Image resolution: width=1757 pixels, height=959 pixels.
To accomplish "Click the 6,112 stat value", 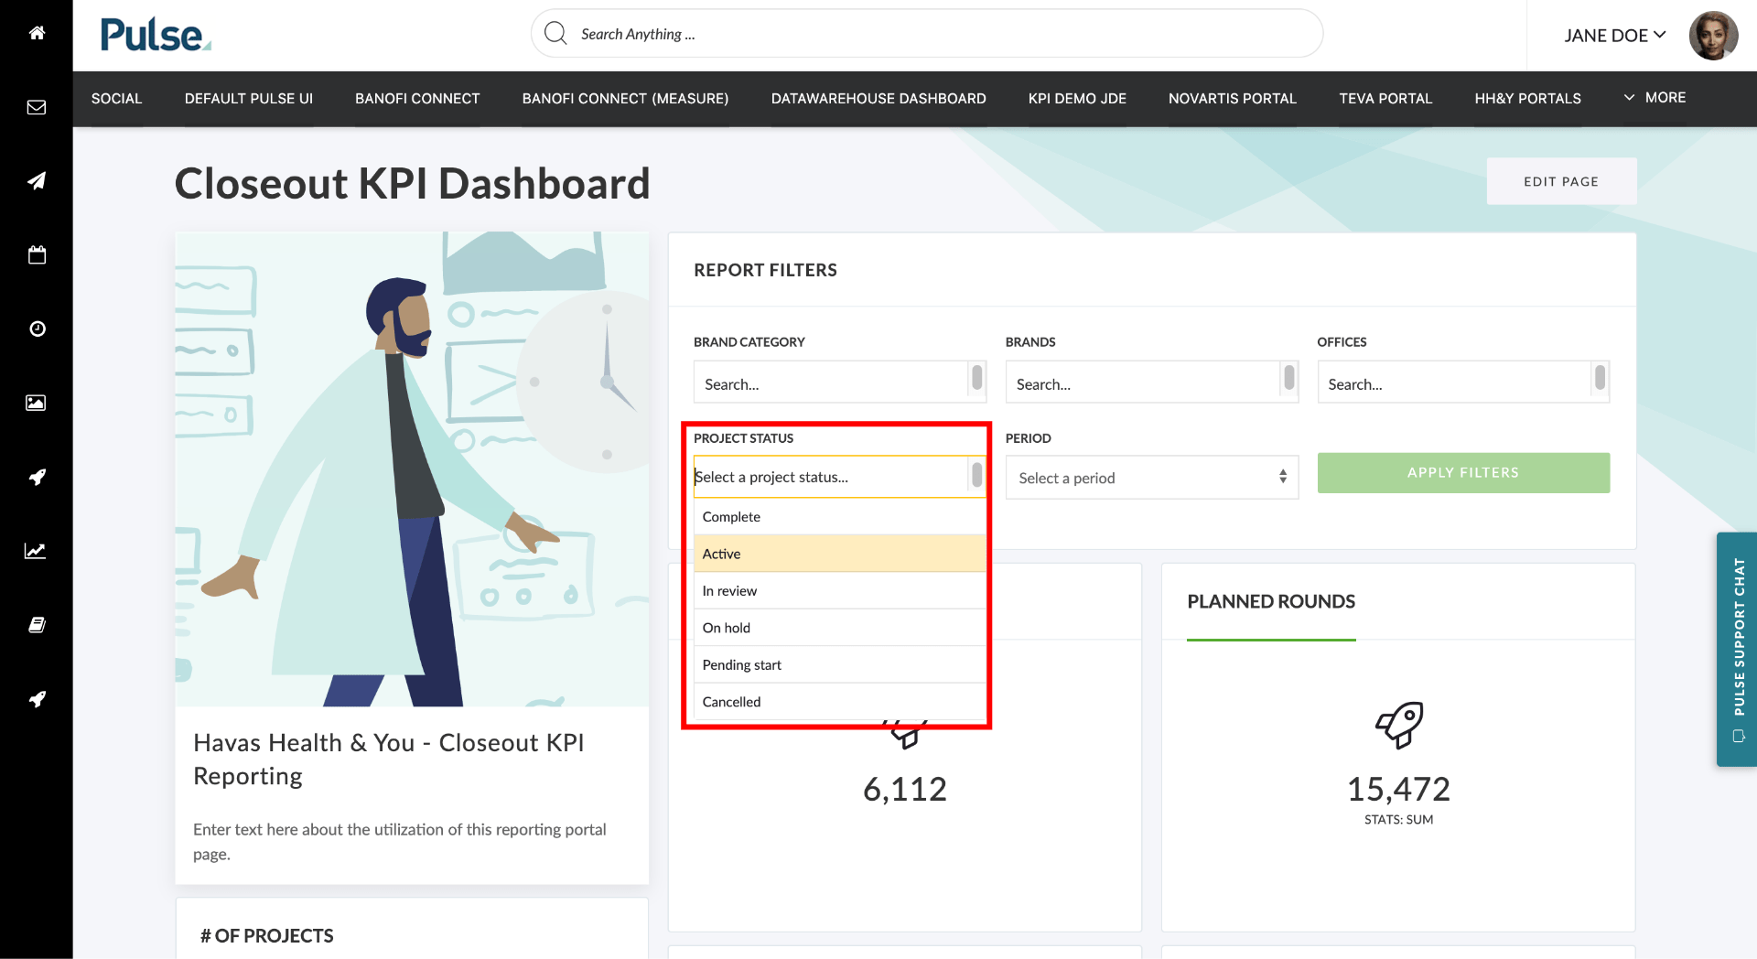I will tap(905, 789).
